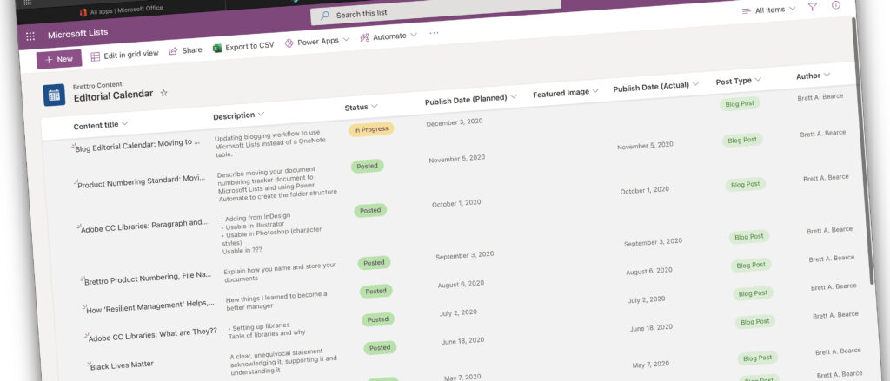
Task: Click the planned date December 3, 2020
Action: pos(455,122)
